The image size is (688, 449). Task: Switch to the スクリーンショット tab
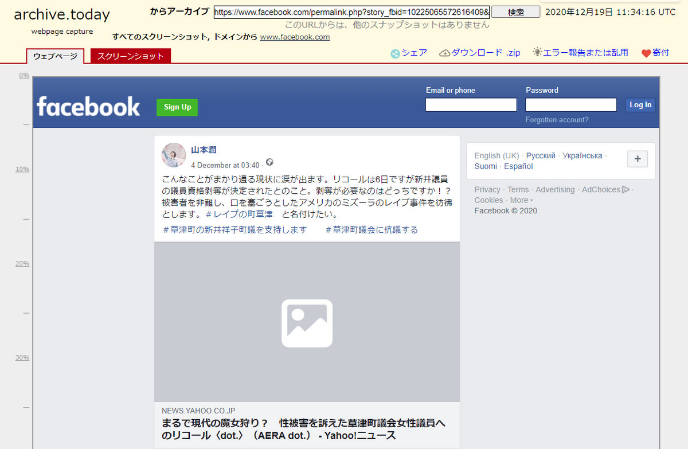click(131, 56)
